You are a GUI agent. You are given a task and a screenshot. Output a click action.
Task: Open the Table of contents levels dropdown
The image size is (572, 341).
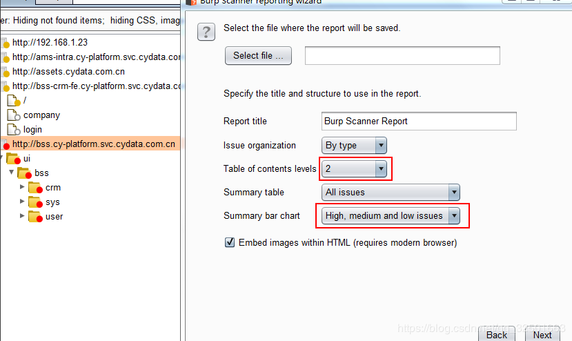(354, 168)
